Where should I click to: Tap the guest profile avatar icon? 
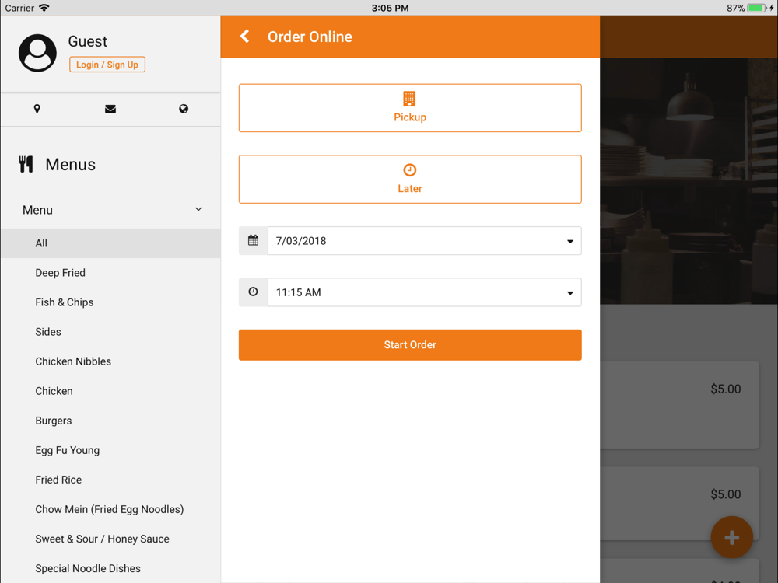37,53
